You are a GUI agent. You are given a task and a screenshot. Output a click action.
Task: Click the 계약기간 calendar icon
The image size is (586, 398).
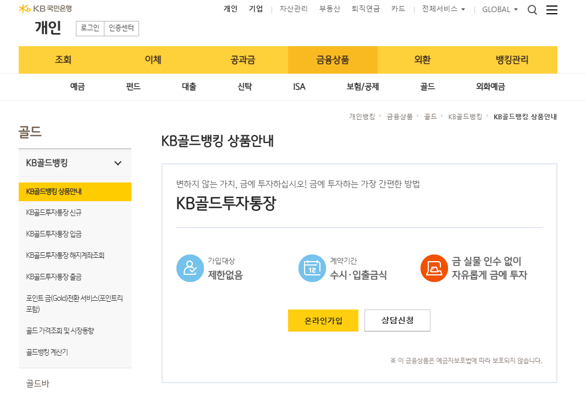click(312, 268)
